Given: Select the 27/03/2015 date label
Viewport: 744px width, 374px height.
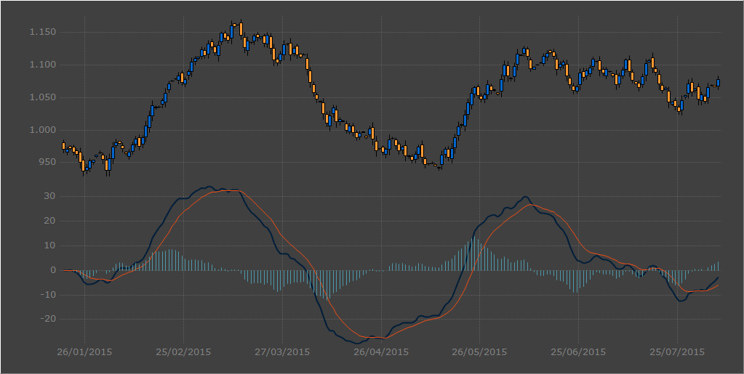Looking at the screenshot, I should point(282,351).
